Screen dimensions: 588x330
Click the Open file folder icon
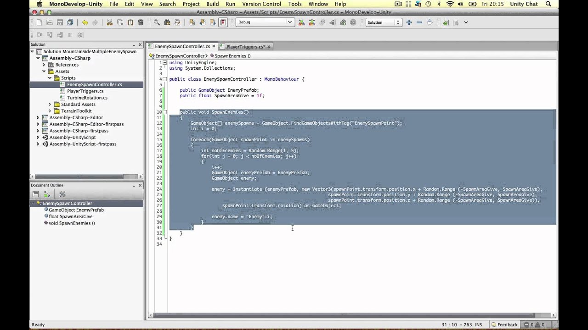point(50,22)
